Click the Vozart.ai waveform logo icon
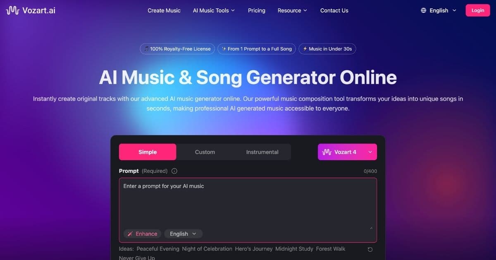This screenshot has height=260, width=496. tap(12, 10)
